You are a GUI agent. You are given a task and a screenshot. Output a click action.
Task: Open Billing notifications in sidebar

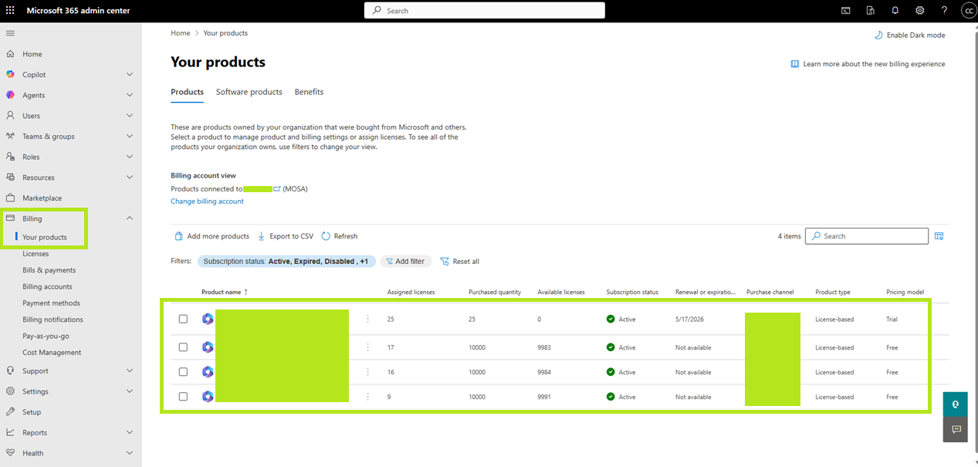tap(53, 320)
